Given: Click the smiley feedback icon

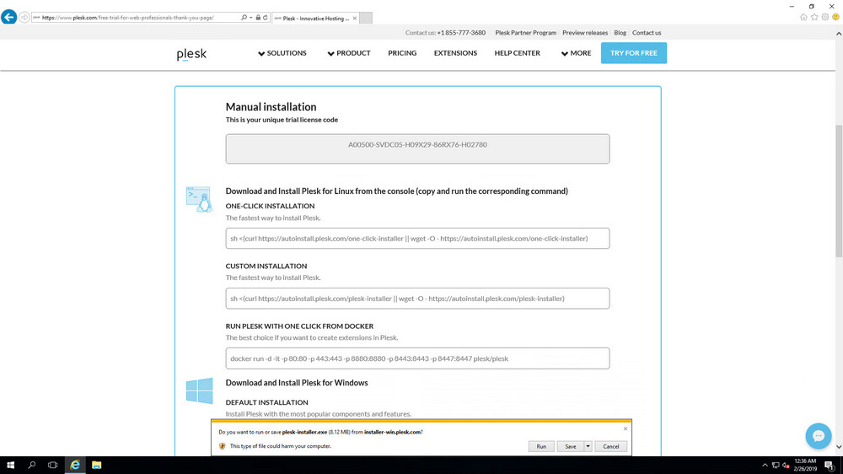Looking at the screenshot, I should 835,17.
